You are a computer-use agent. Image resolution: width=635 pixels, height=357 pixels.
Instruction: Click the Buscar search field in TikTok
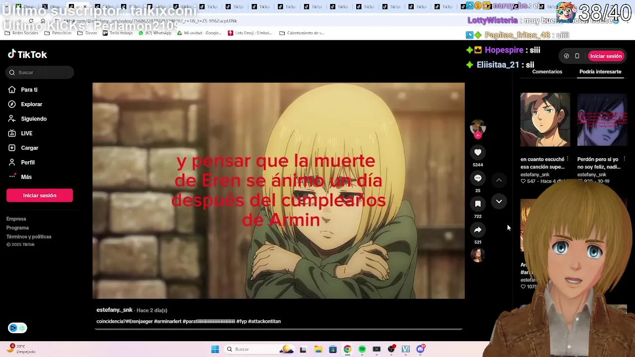(40, 72)
